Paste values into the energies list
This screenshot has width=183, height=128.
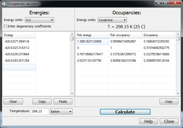click(63, 102)
